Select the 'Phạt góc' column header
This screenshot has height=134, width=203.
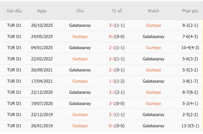[190, 11]
